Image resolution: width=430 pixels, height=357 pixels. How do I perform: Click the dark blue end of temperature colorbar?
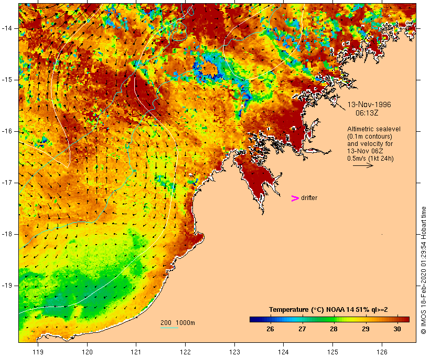pyautogui.click(x=255, y=319)
